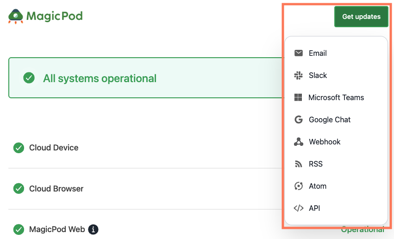Image resolution: width=394 pixels, height=239 pixels.
Task: Click the API code brackets icon
Action: pos(299,208)
